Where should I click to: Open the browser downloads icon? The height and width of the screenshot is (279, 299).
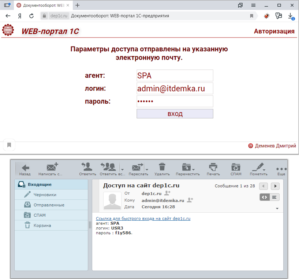(x=291, y=16)
